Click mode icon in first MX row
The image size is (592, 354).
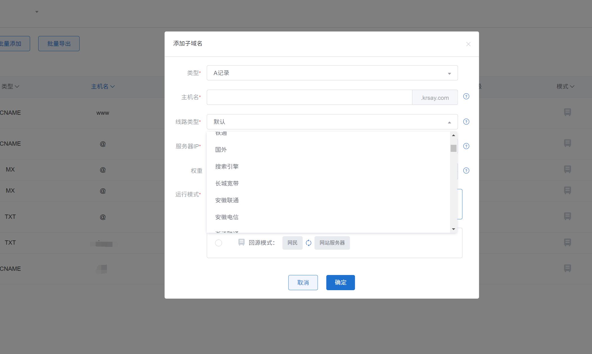coord(568,169)
